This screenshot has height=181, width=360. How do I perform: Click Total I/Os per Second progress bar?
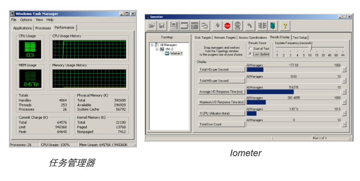click(x=294, y=69)
